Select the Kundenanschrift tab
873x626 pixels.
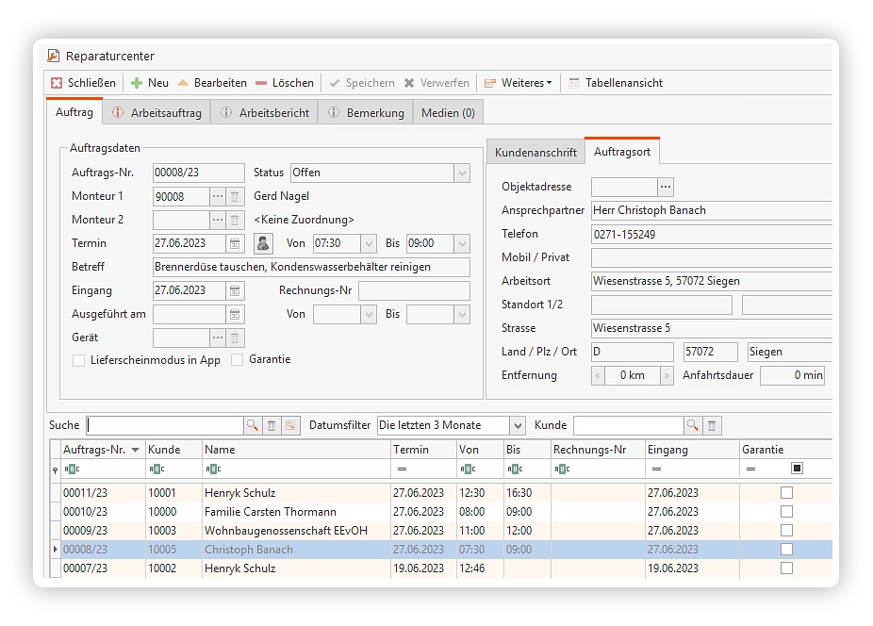coord(535,153)
